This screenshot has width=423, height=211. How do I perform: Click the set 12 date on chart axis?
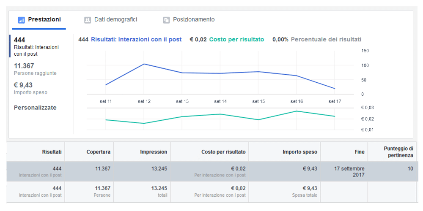click(144, 101)
